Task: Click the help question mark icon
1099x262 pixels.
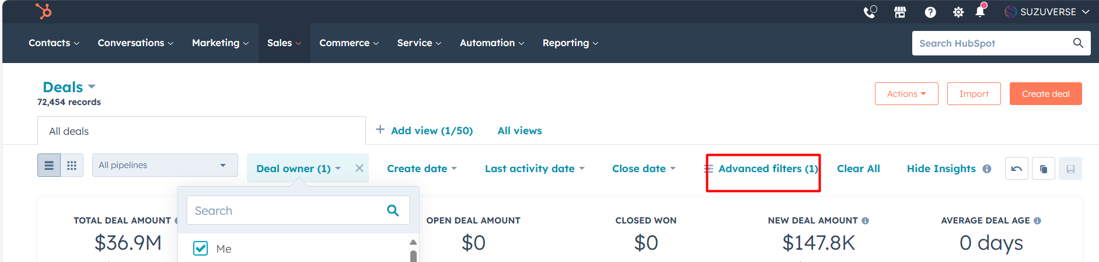Action: [x=930, y=12]
